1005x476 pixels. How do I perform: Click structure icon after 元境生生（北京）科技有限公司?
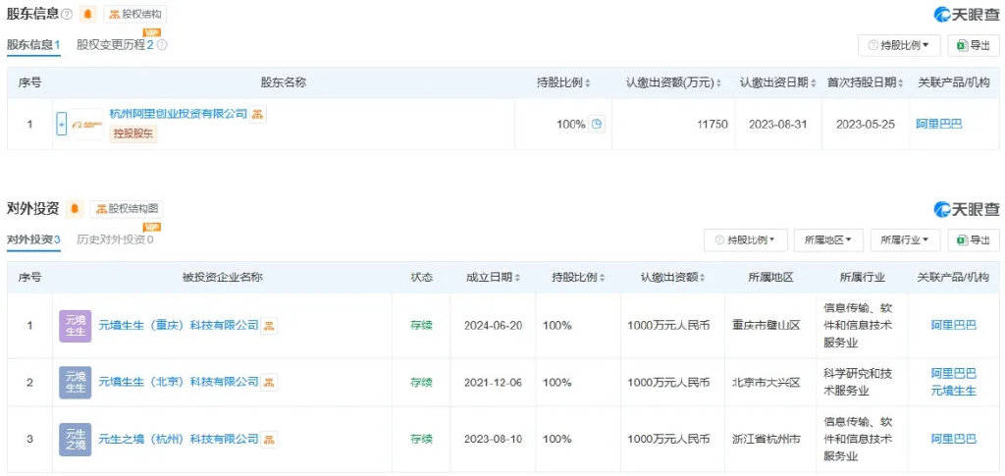pos(269,382)
